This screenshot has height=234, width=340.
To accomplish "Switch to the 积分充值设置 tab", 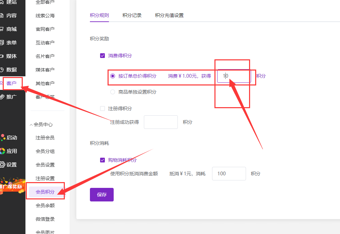I will pos(169,15).
